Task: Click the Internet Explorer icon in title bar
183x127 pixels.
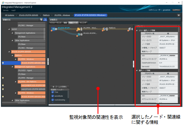Action: pyautogui.click(x=3, y=3)
